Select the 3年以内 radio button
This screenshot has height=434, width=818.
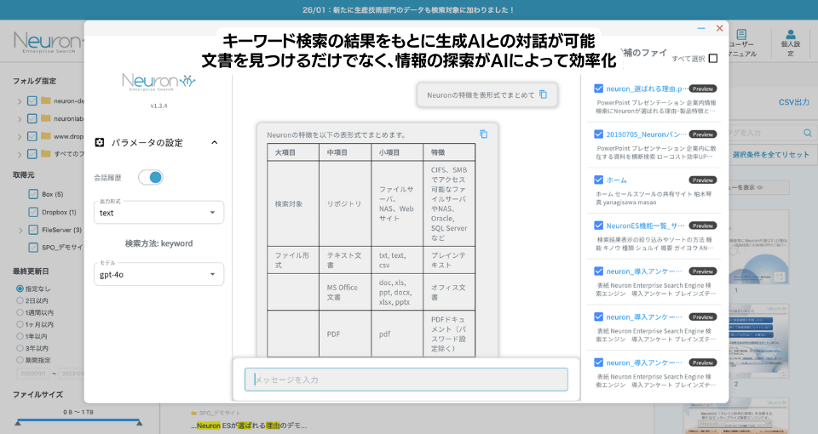pyautogui.click(x=20, y=348)
